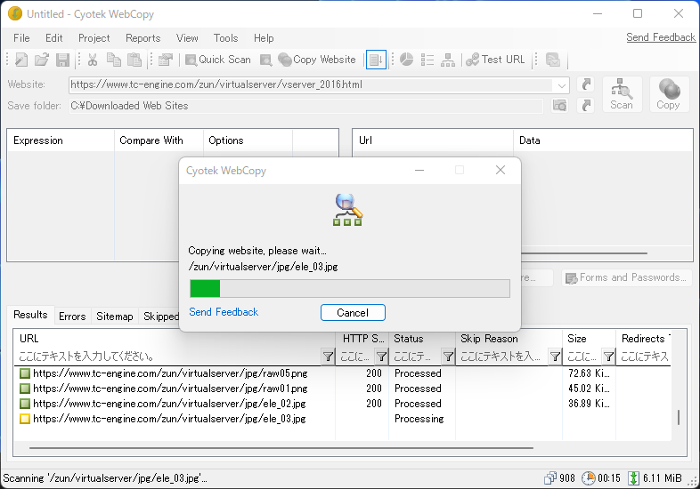Switch to the Results tab
The height and width of the screenshot is (489, 700).
tap(30, 315)
